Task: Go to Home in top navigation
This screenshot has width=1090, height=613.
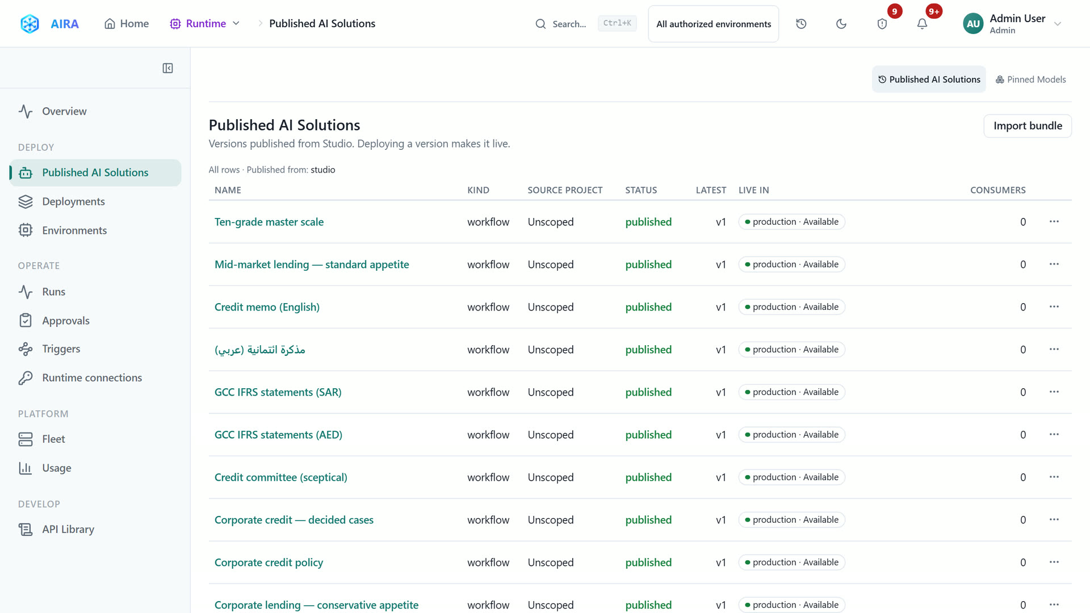Action: (x=127, y=23)
